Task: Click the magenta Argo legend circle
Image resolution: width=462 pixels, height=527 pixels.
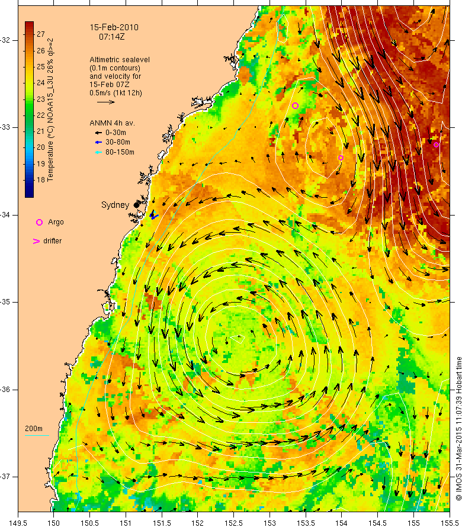Action: (x=39, y=222)
